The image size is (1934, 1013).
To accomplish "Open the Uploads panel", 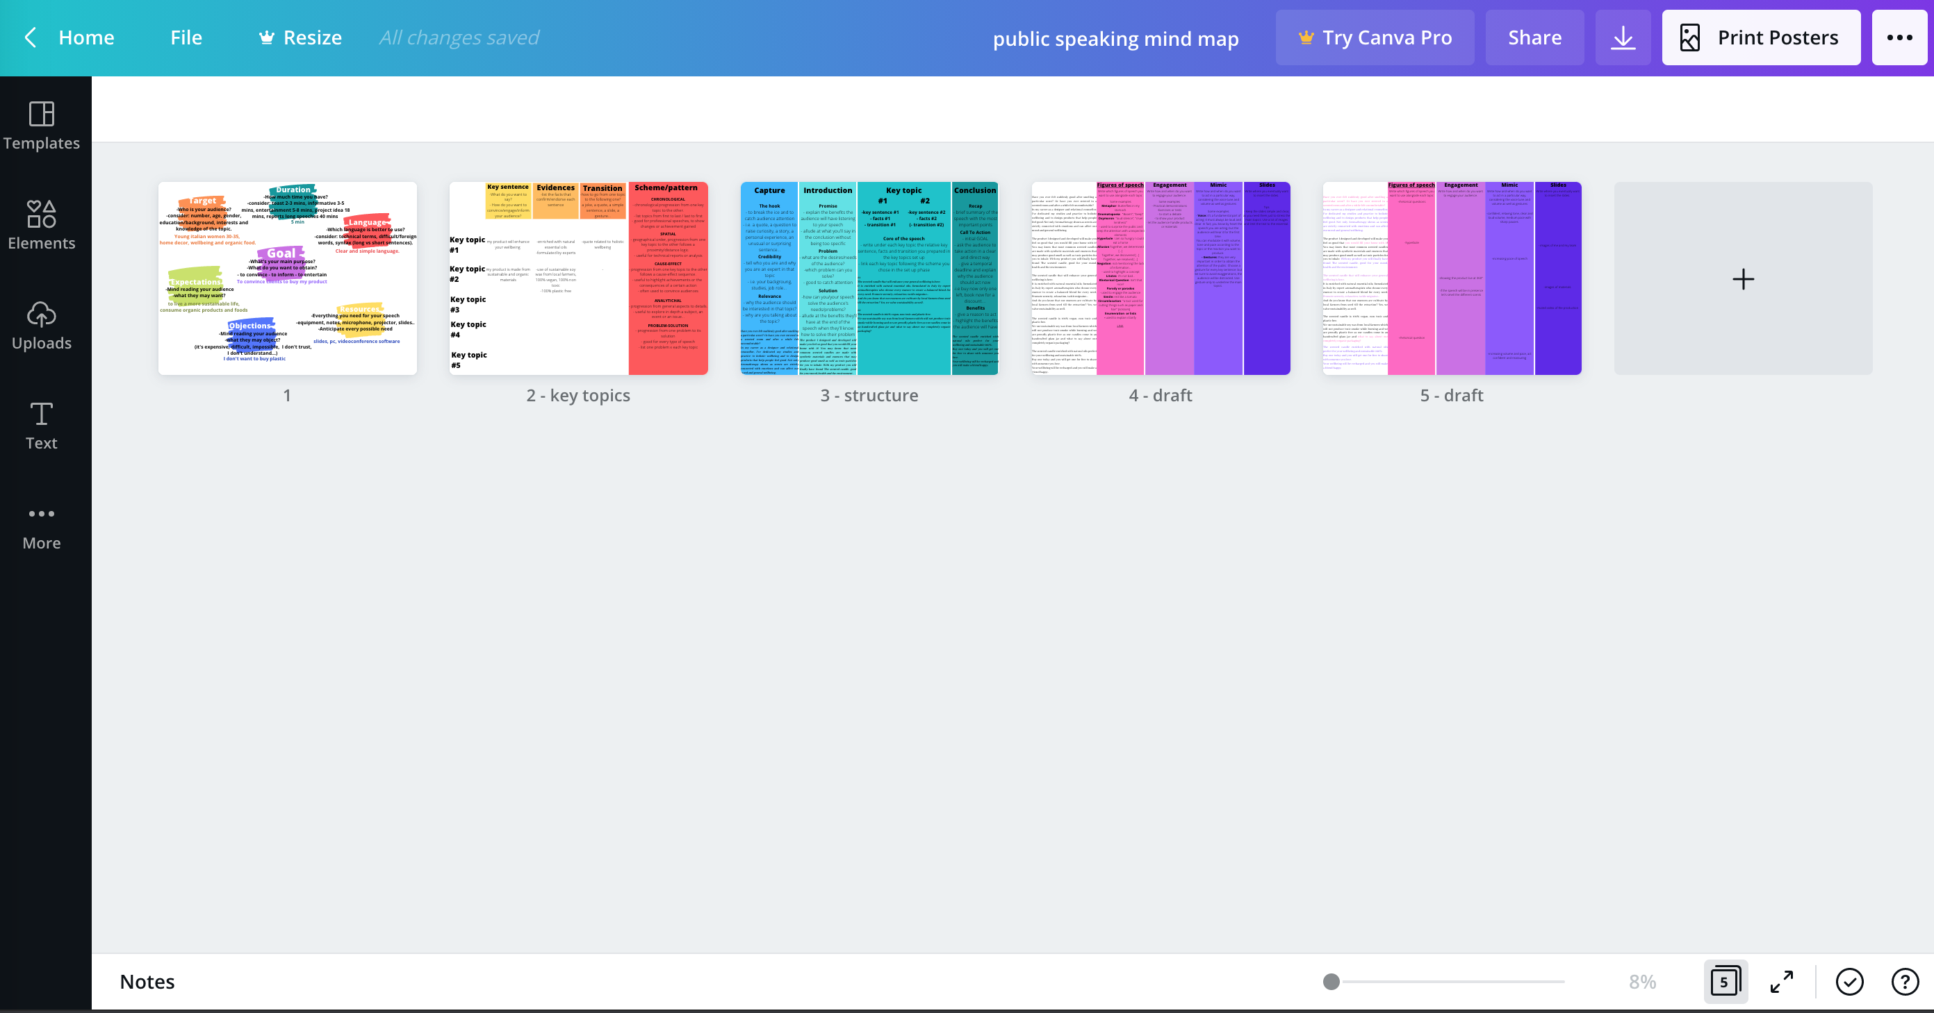I will [41, 326].
